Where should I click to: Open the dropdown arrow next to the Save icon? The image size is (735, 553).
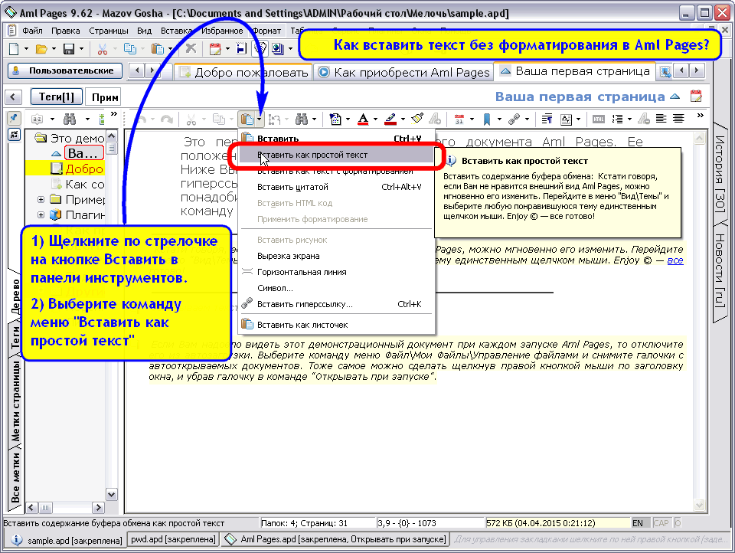tap(82, 48)
